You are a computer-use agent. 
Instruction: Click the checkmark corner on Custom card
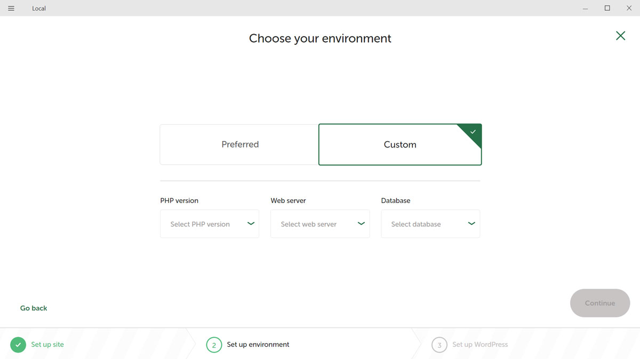point(473,132)
